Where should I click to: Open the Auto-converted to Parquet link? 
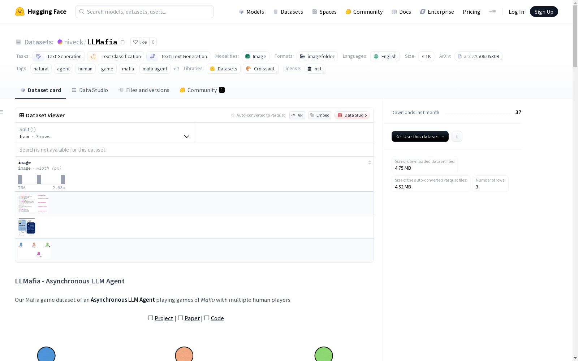[258, 115]
